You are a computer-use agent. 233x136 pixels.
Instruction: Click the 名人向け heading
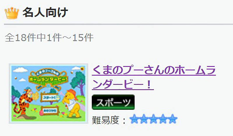coord(45,13)
